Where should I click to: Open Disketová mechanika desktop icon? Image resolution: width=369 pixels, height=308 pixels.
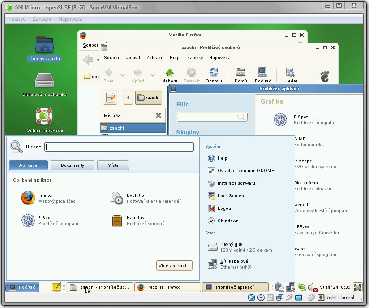click(44, 85)
